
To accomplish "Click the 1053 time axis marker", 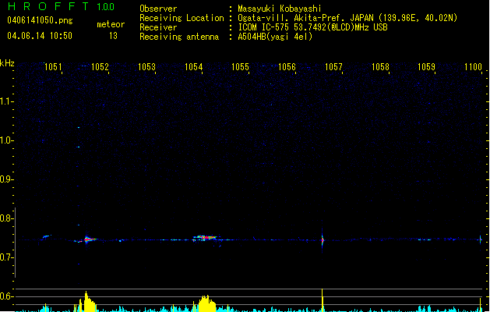I will 146,67.
